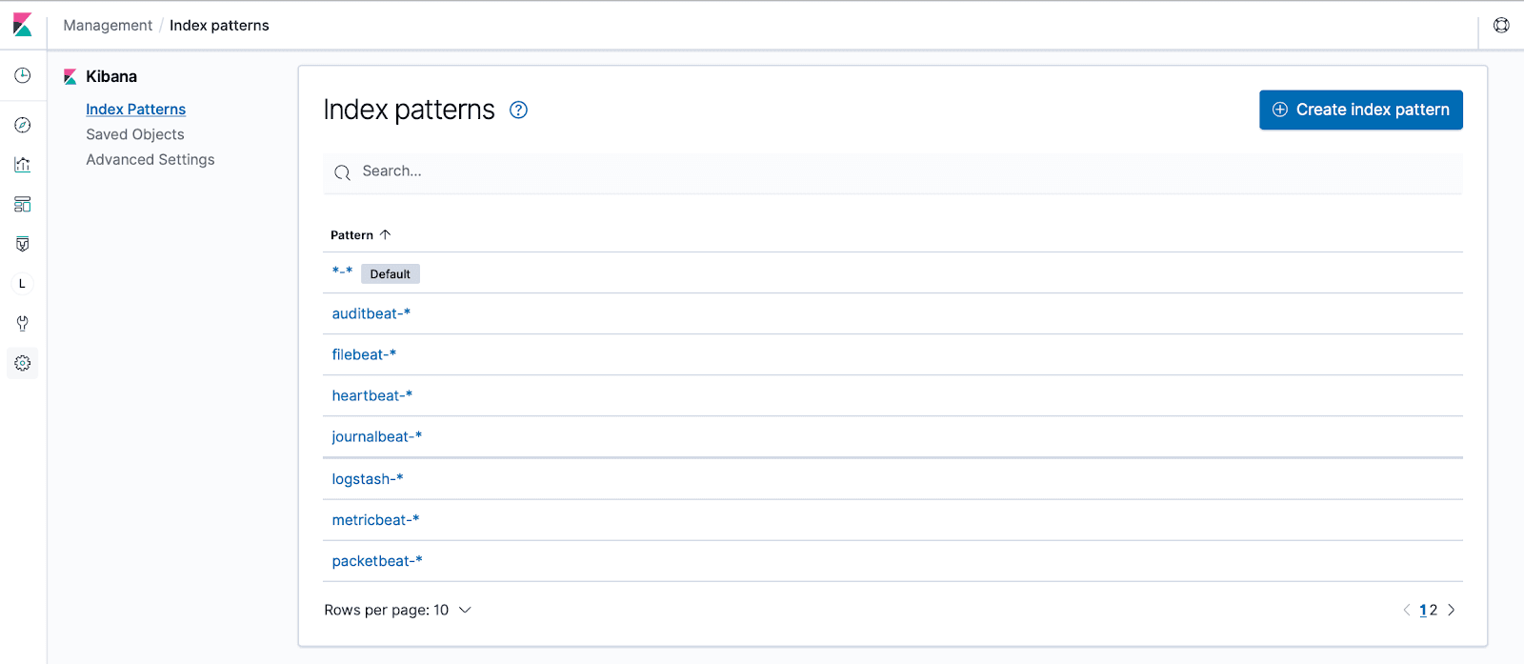Open Management via the gear icon
Viewport: 1524px width, 664px height.
(x=22, y=363)
